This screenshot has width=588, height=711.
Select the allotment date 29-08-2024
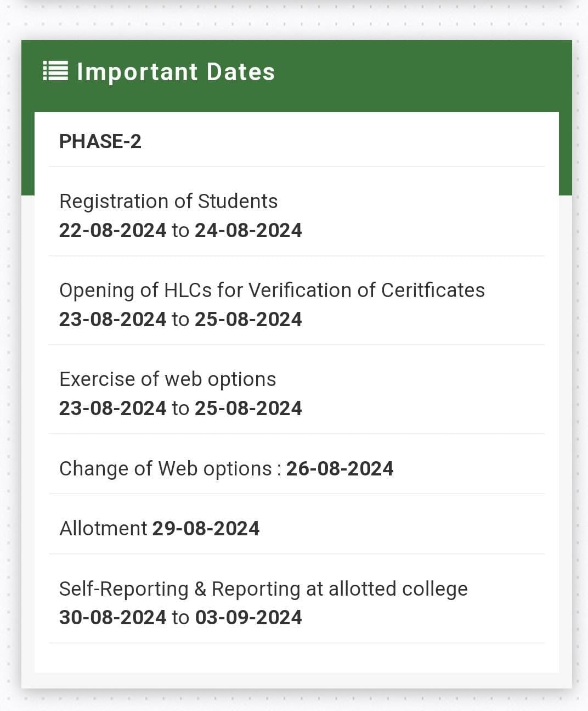click(206, 529)
